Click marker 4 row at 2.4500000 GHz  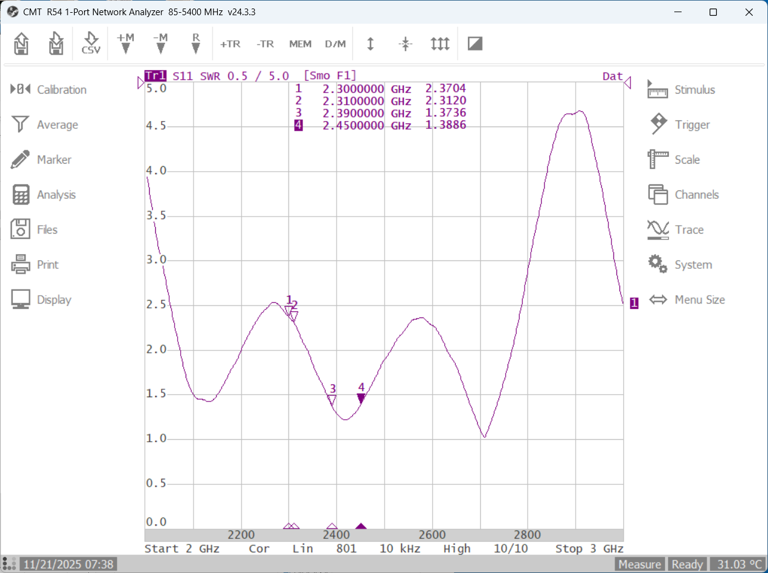pyautogui.click(x=380, y=125)
